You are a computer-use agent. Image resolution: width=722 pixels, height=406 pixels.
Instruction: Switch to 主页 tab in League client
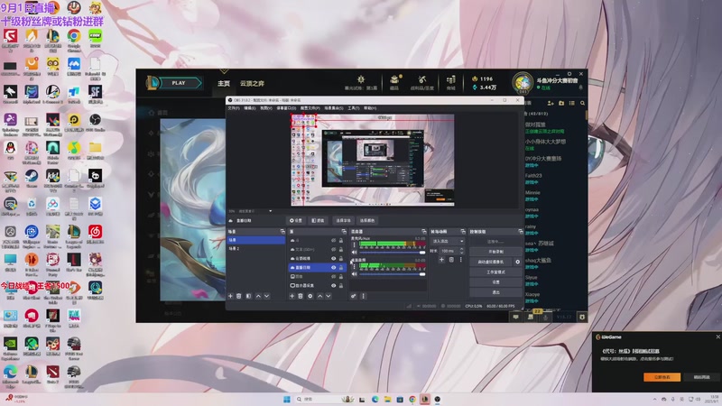[224, 83]
